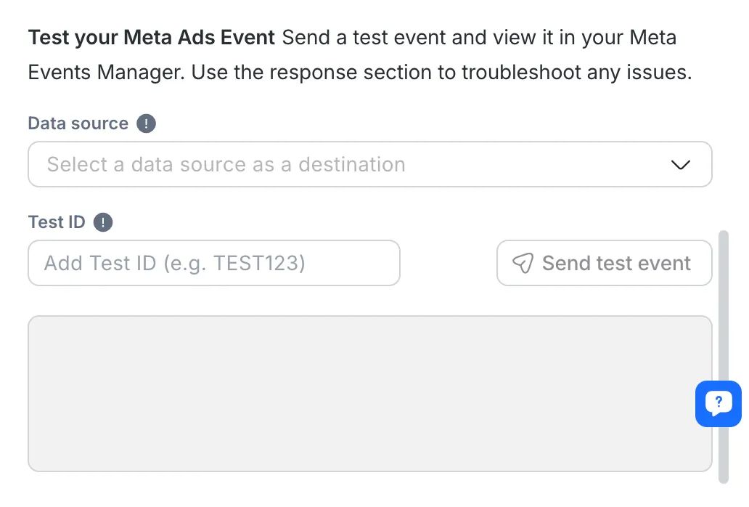Click inside the gray response section box
This screenshot has height=507, width=749.
click(x=369, y=393)
